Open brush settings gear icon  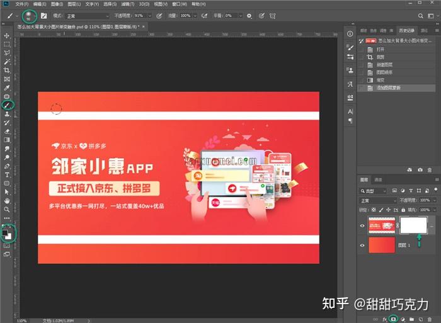tap(249, 16)
